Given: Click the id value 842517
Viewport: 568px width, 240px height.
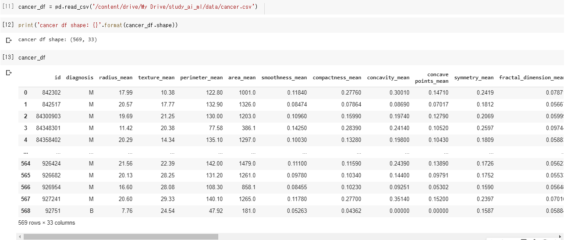Looking at the screenshot, I should click(51, 105).
